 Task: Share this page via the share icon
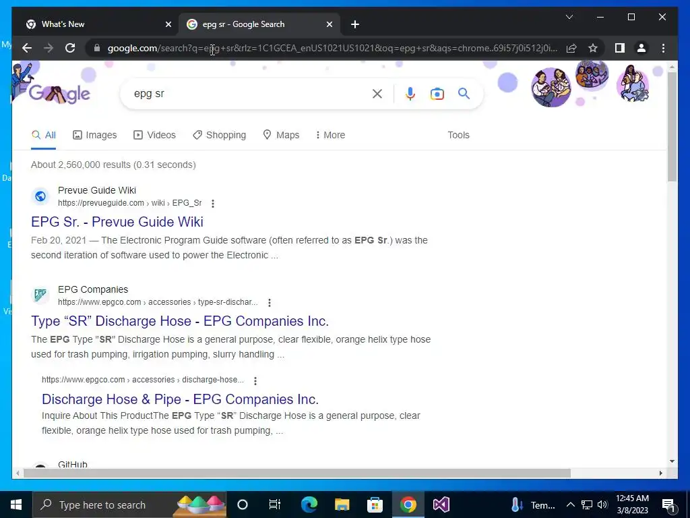[x=571, y=48]
